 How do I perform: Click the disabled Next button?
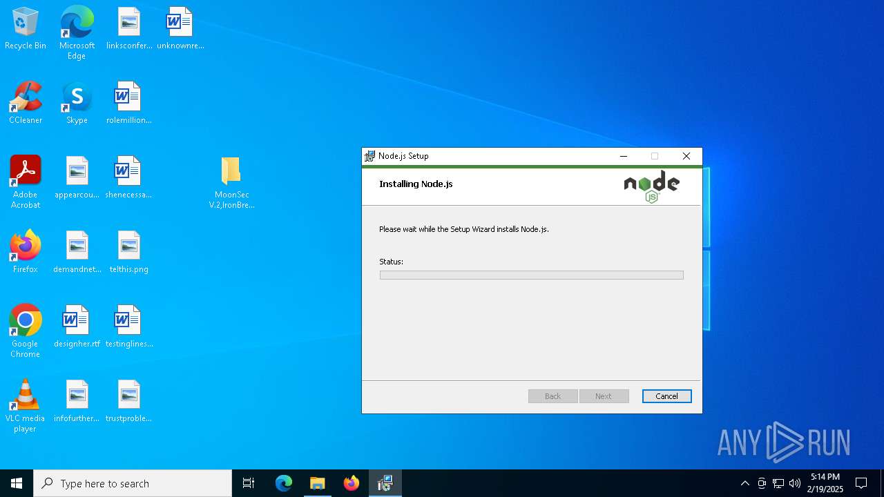tap(604, 396)
